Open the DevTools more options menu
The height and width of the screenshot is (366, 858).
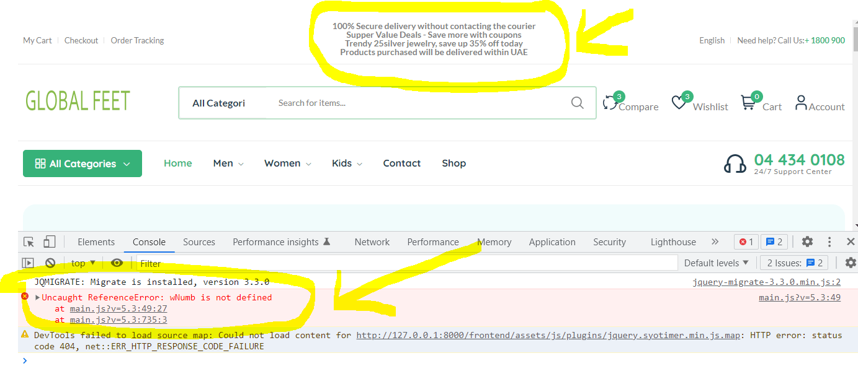pos(829,242)
